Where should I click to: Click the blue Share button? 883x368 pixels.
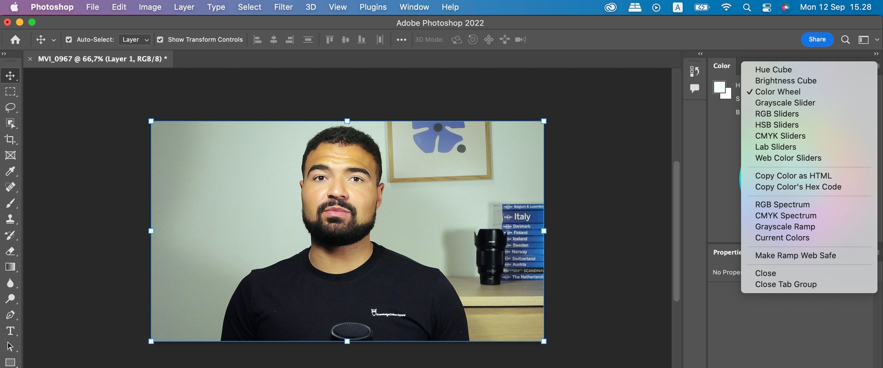point(817,39)
